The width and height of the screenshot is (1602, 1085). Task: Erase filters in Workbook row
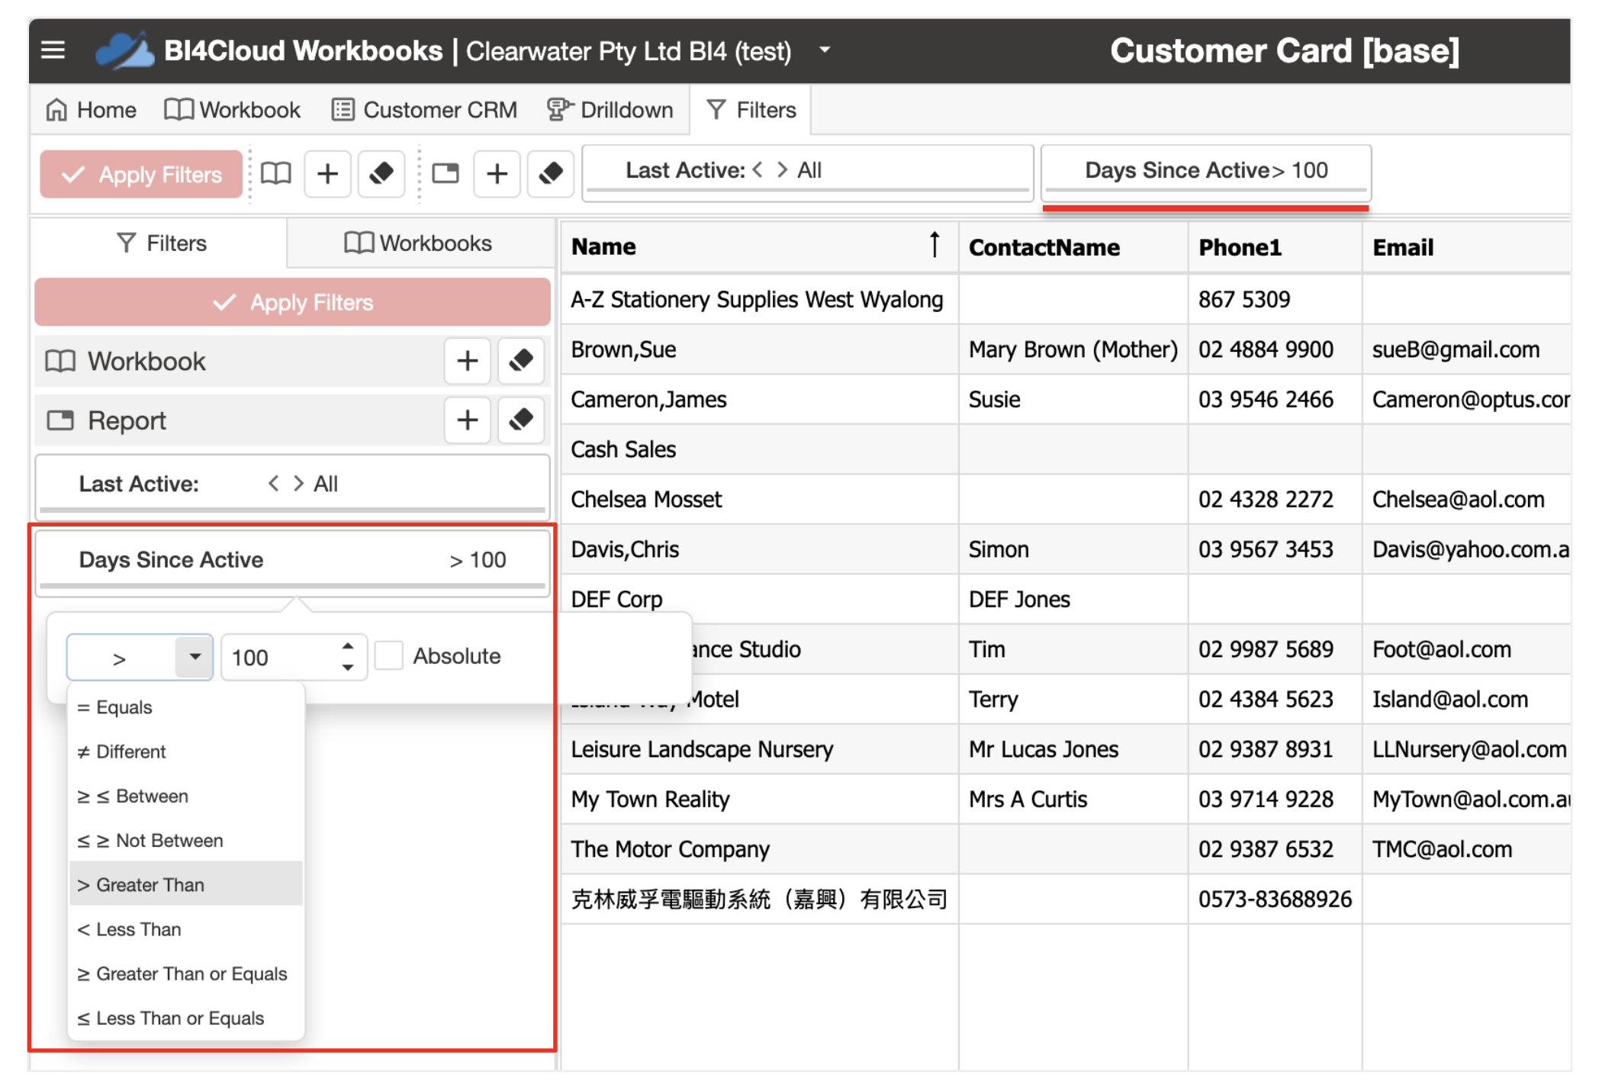click(x=521, y=361)
